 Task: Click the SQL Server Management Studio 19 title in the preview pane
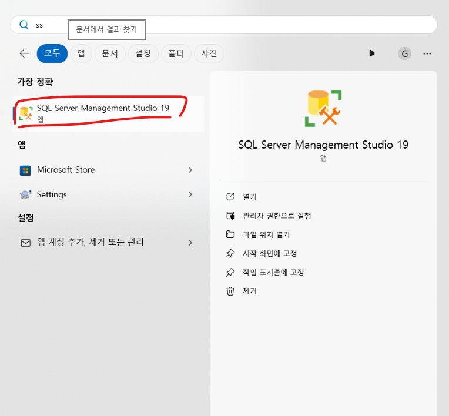[x=323, y=145]
